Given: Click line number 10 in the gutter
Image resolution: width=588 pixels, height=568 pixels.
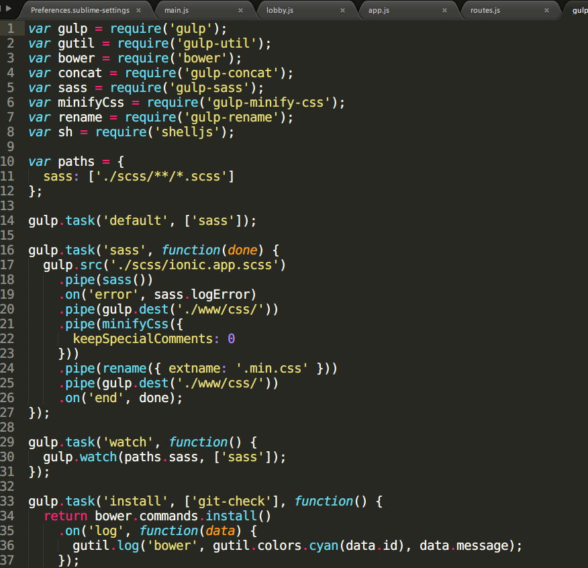Looking at the screenshot, I should point(7,161).
